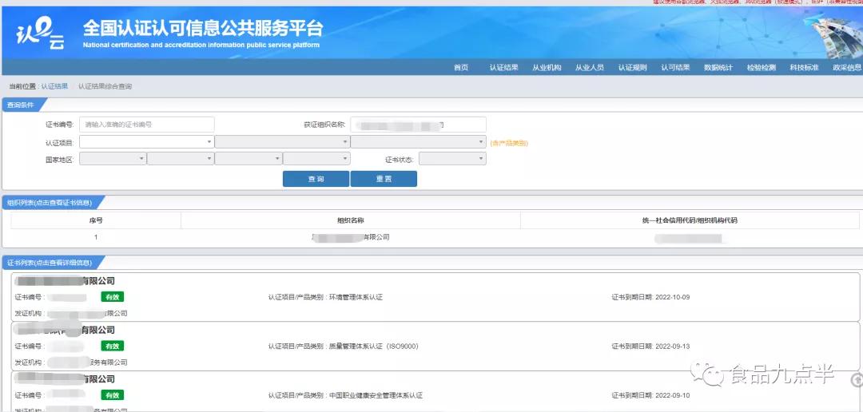The height and width of the screenshot is (412, 863).
Task: Open the 中国职业健康安全管理体系认证 certificate entry
Action: click(x=436, y=392)
